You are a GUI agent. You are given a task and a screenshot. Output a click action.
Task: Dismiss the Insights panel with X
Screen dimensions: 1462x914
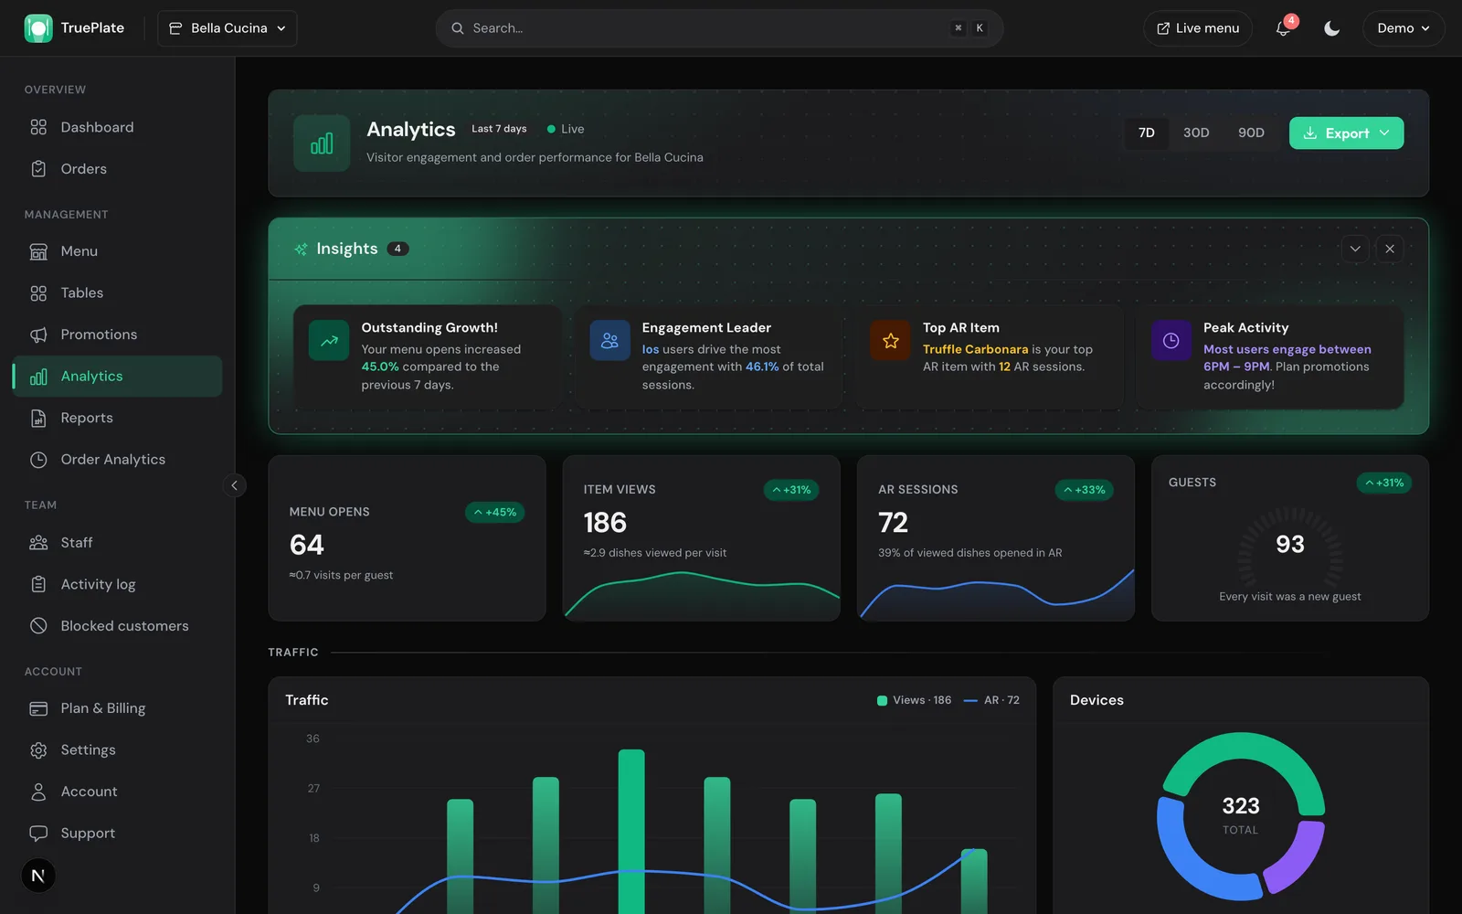(1390, 249)
